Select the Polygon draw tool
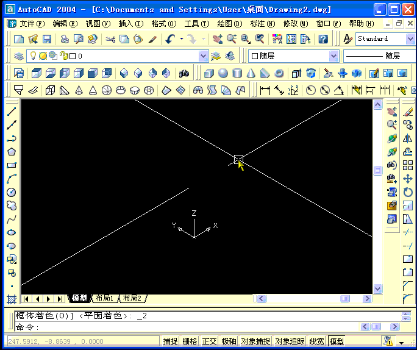Screen dimensions: 417x350 coord(12,152)
